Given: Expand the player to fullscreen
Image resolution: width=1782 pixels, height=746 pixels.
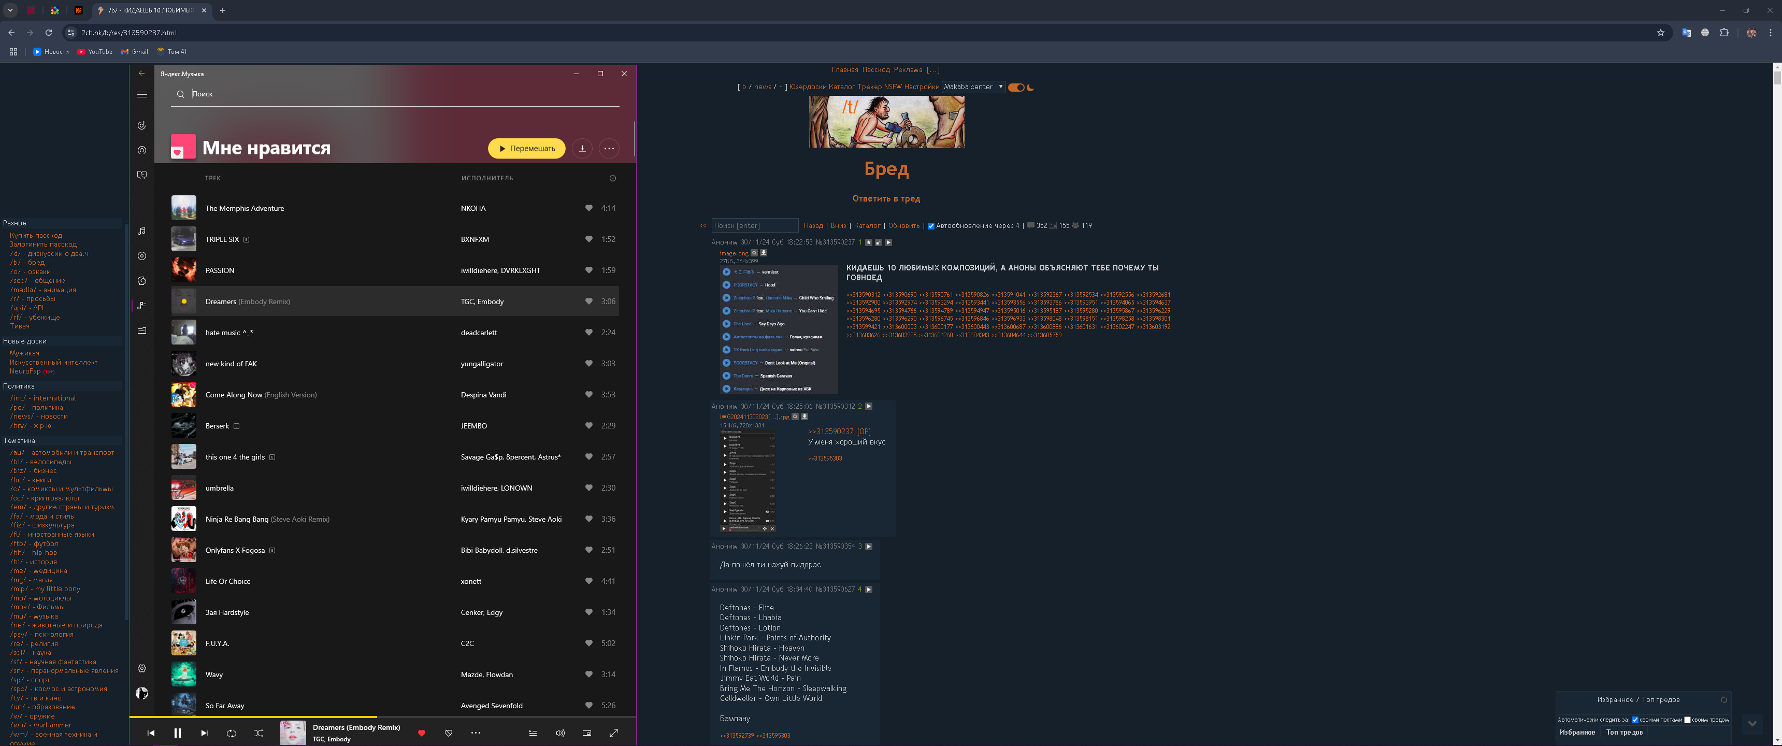Looking at the screenshot, I should (614, 733).
